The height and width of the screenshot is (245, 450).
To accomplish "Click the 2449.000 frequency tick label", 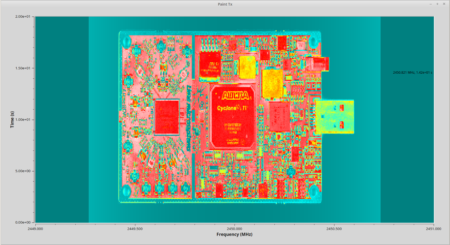I will [x=35, y=229].
